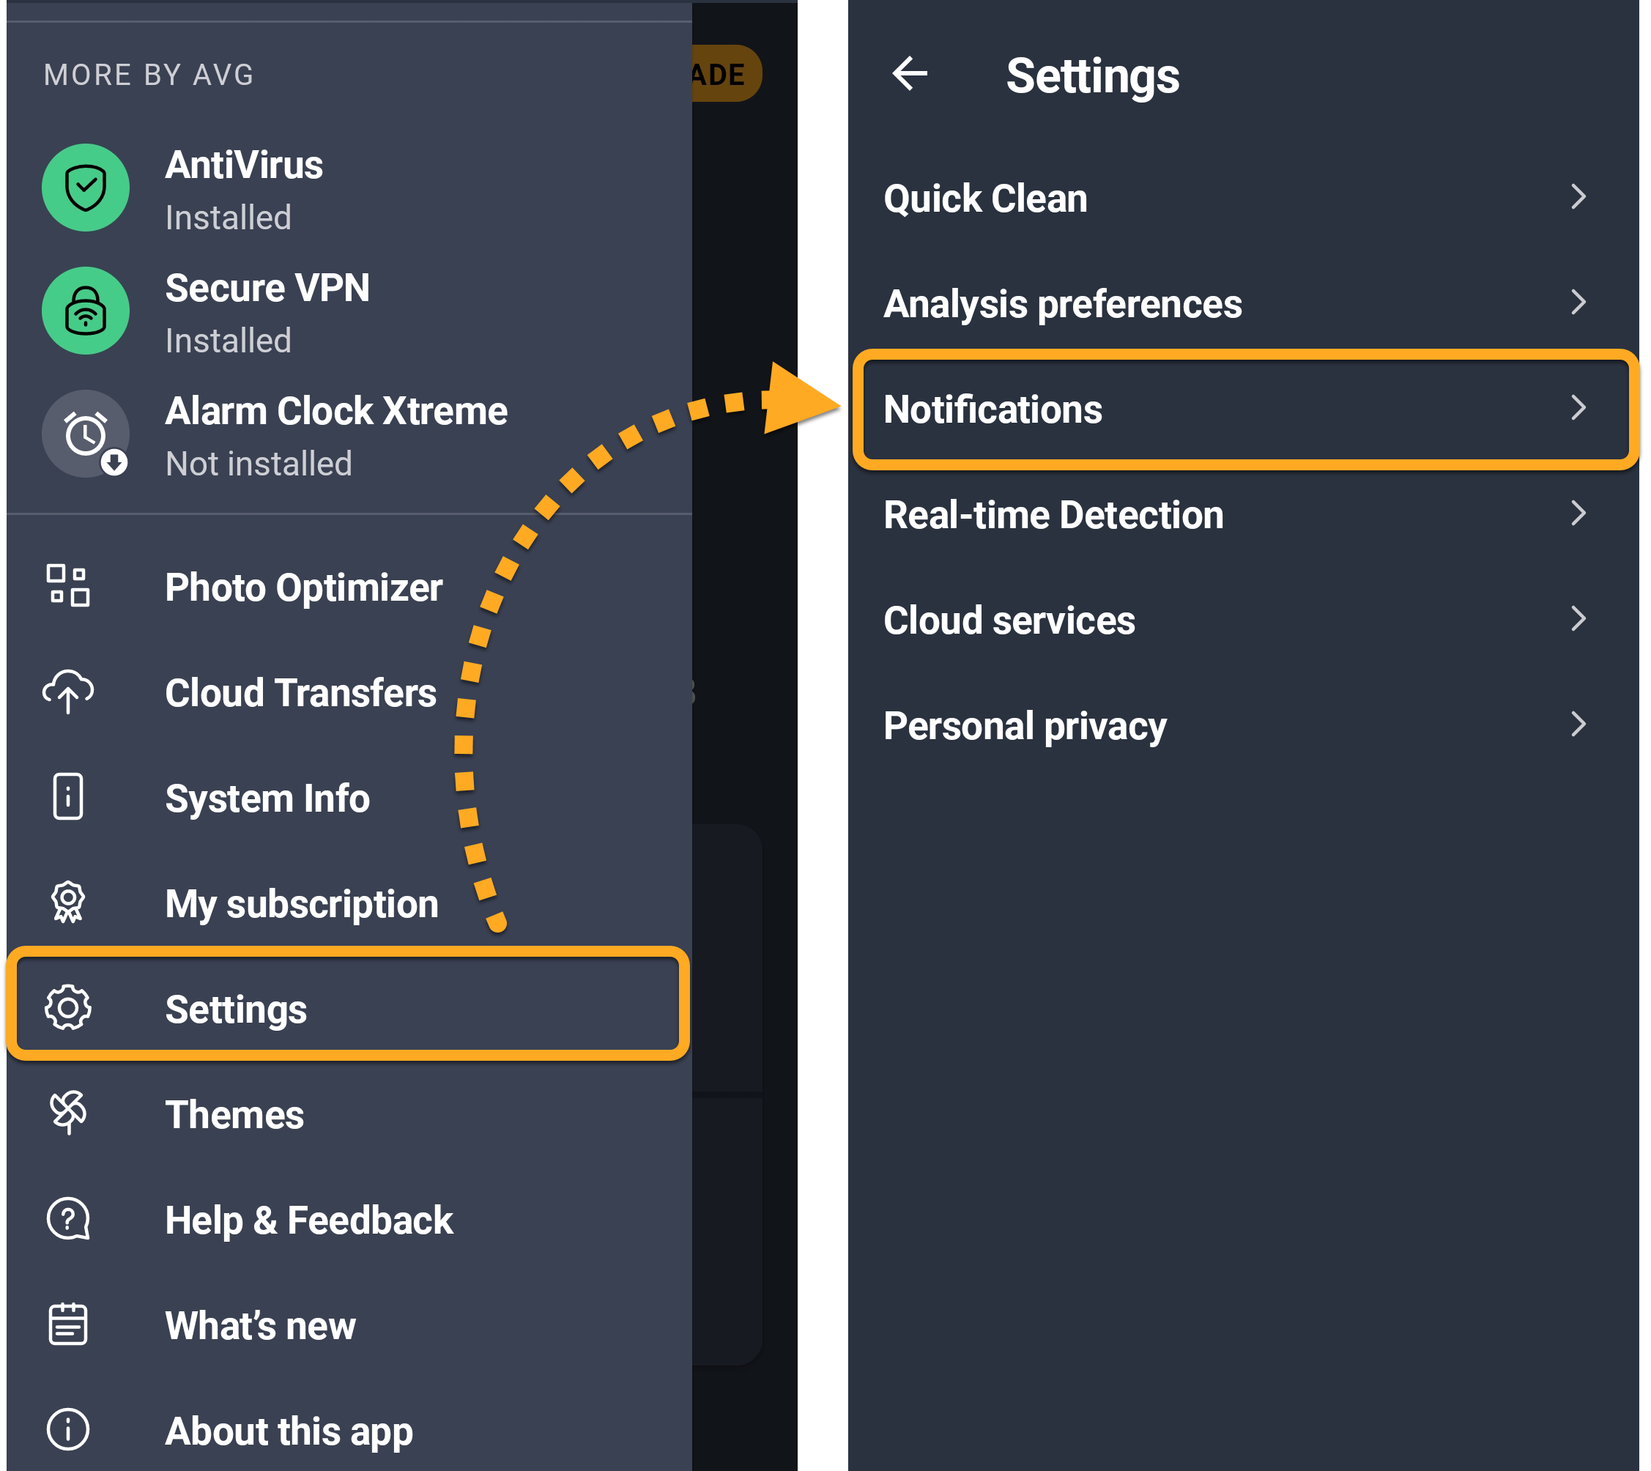Open Cloud services settings
This screenshot has height=1471, width=1651.
point(1009,620)
